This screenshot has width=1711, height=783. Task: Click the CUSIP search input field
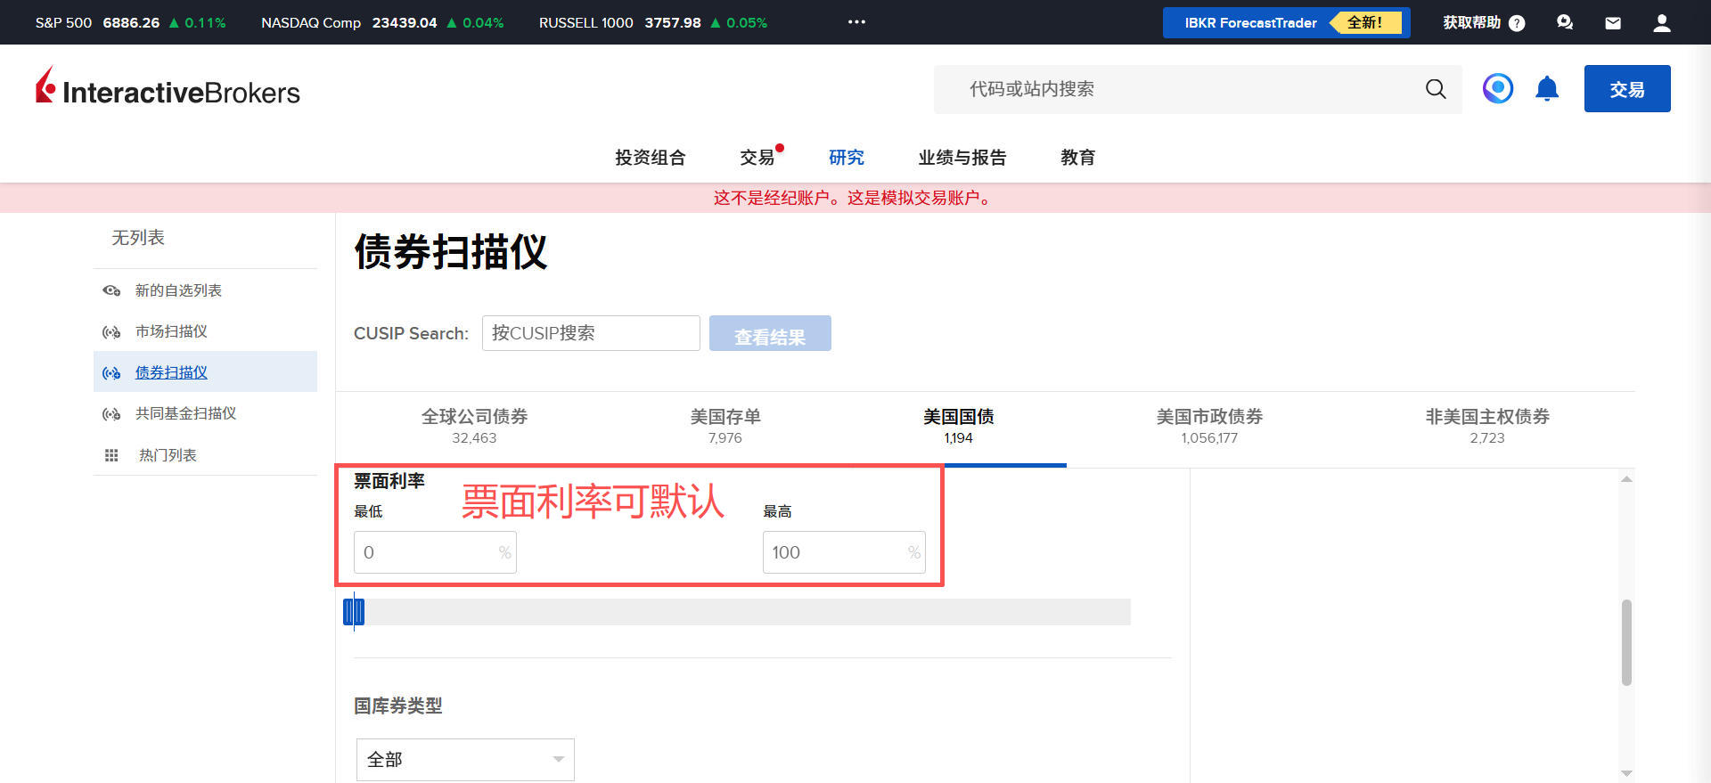point(591,333)
